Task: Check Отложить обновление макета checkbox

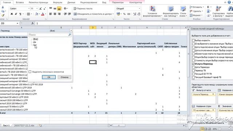Action: (x=193, y=123)
